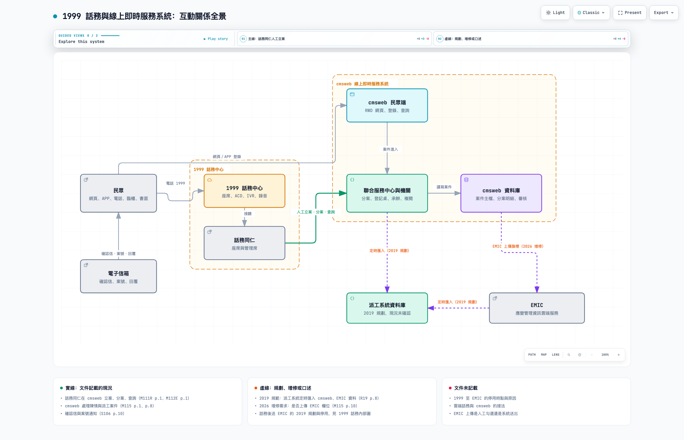The image size is (684, 440).
Task: Zoom out with the minus button
Action: click(x=591, y=355)
